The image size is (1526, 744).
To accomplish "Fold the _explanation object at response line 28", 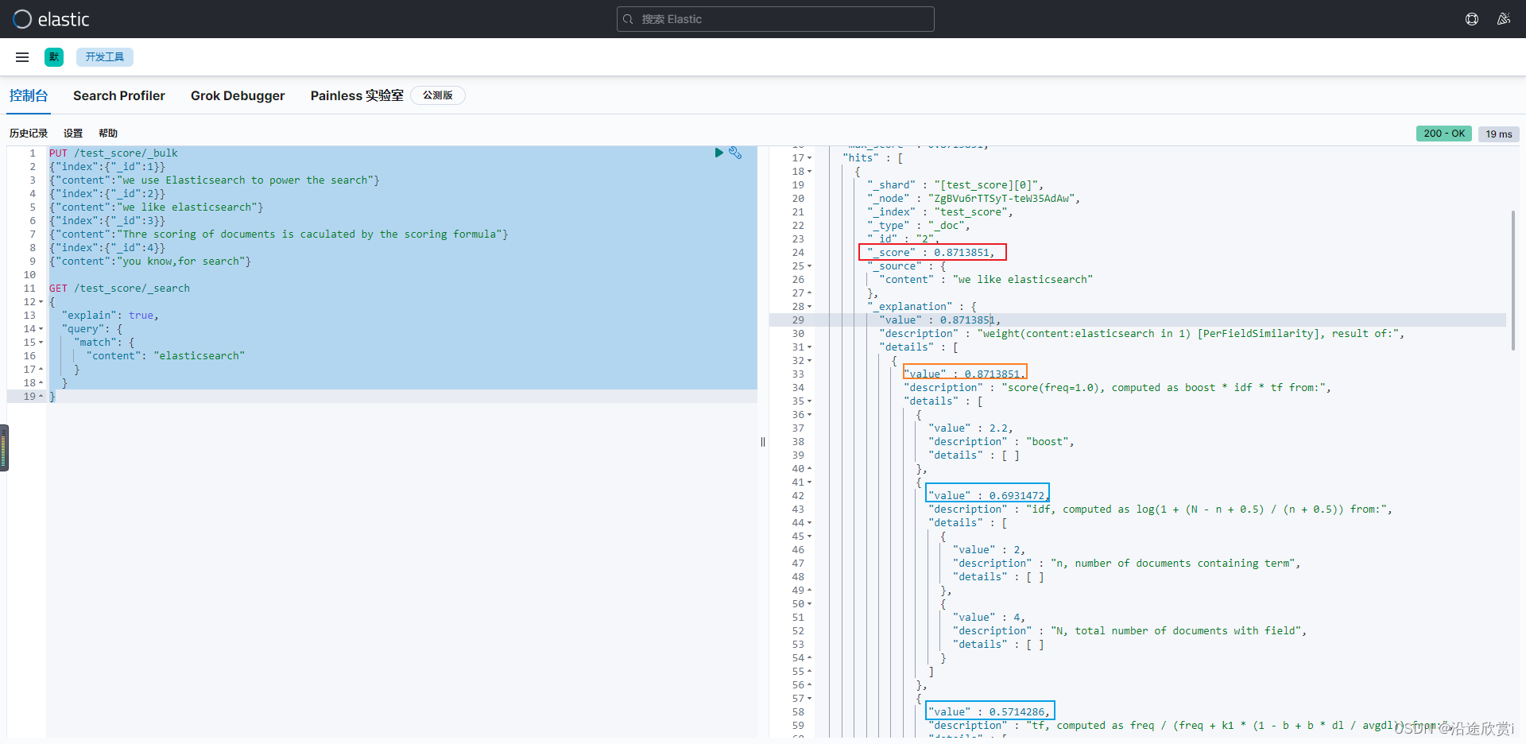I will [809, 307].
